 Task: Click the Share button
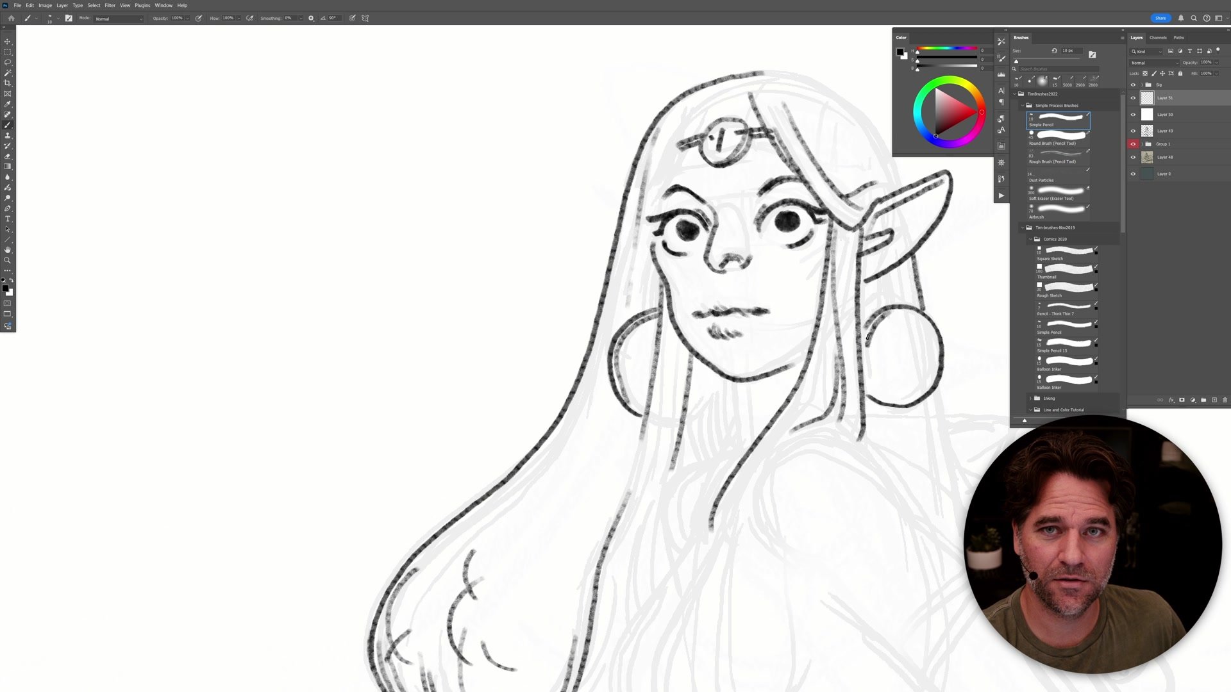pyautogui.click(x=1160, y=18)
